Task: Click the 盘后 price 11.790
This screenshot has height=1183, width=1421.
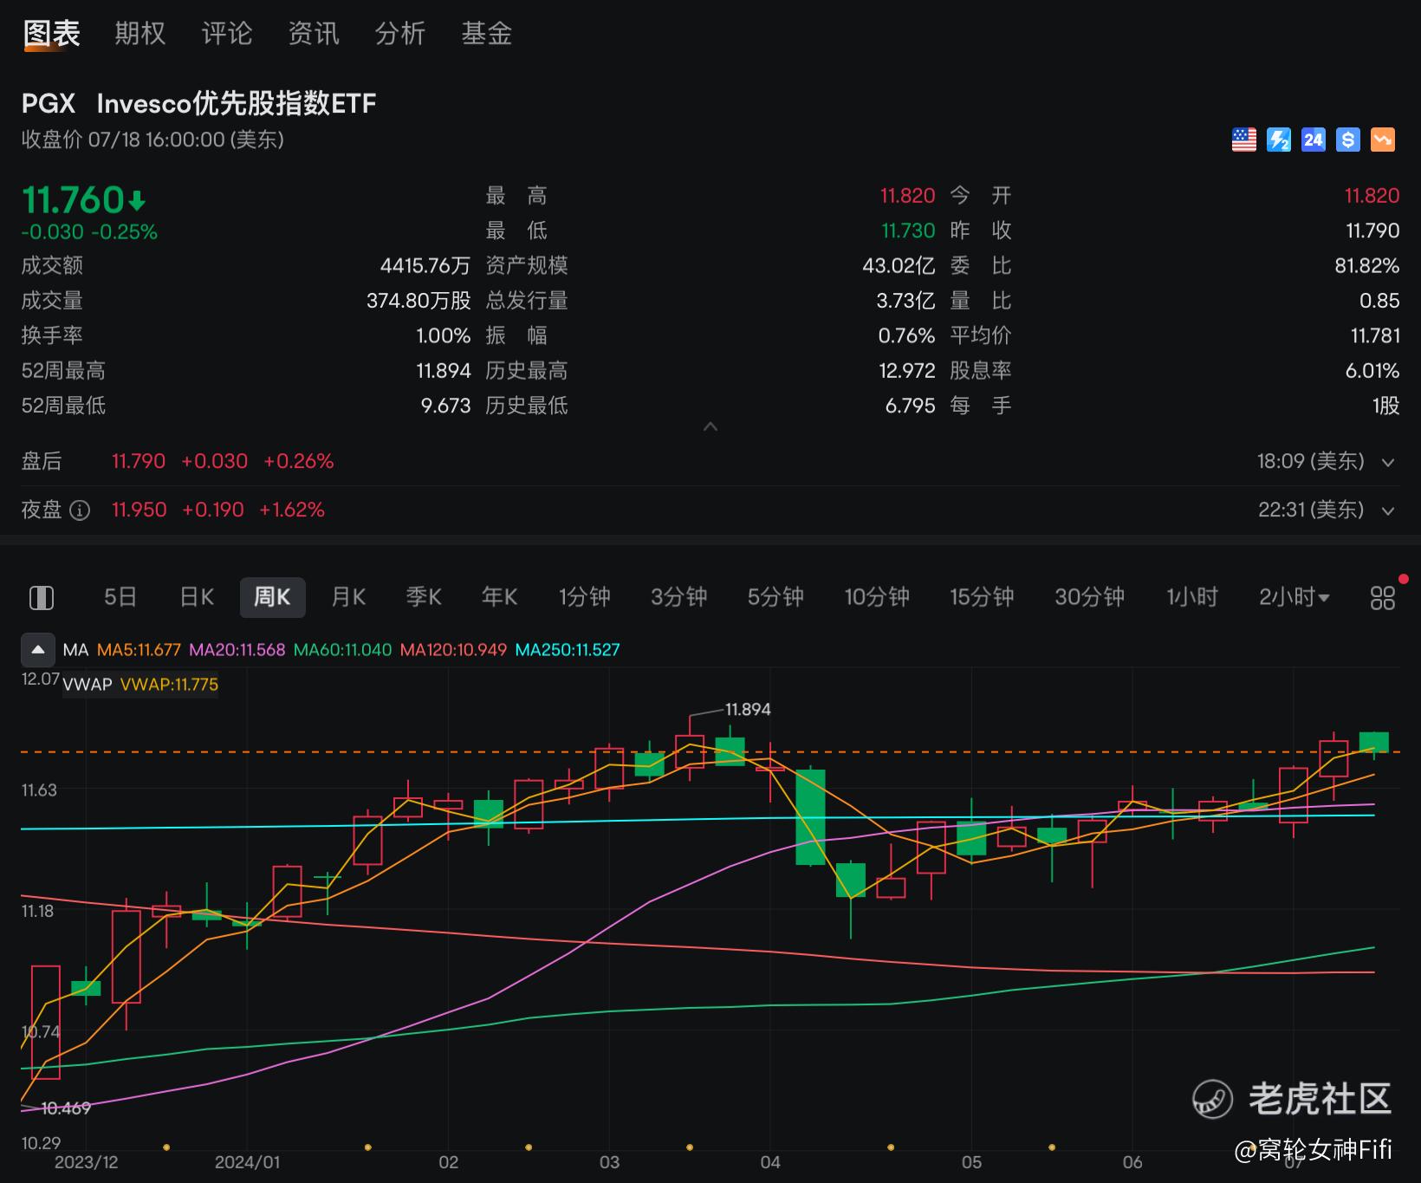Action: tap(139, 461)
